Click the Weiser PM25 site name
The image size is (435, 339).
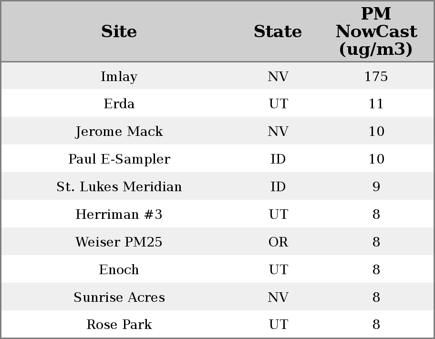[119, 242]
